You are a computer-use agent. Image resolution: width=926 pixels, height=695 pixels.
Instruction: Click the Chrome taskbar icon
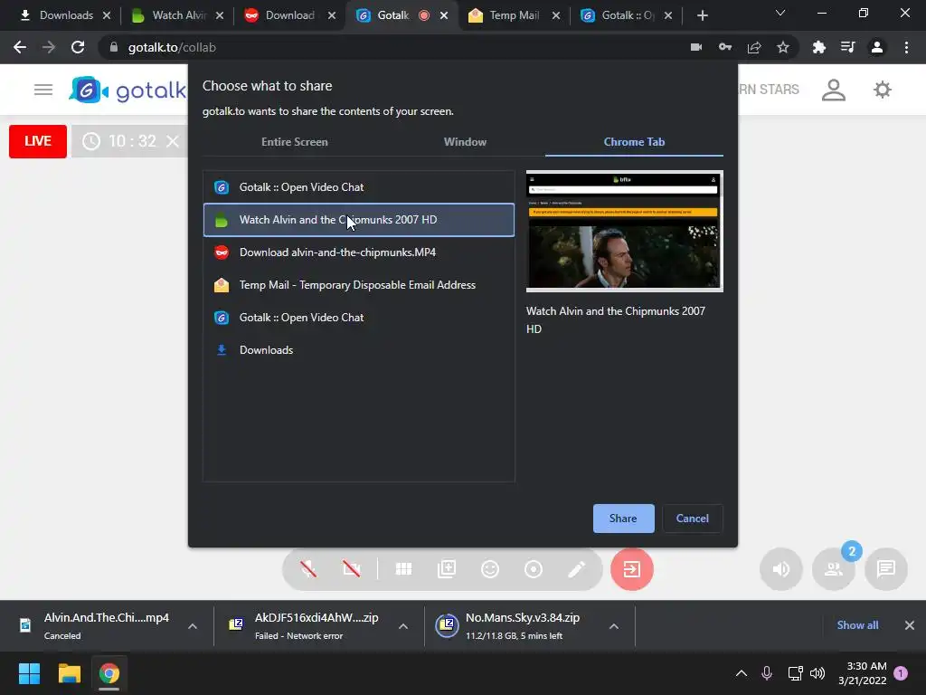coord(109,673)
